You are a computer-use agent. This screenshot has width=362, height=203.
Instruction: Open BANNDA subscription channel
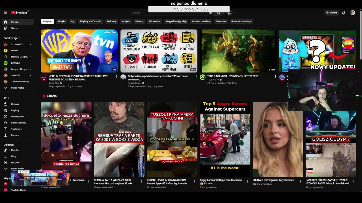18,63
